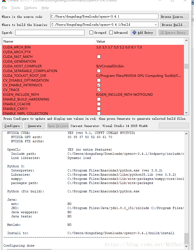194x250 pixels.
Task: Click the 'Python (for build):' log line
Action: (x=73, y=191)
